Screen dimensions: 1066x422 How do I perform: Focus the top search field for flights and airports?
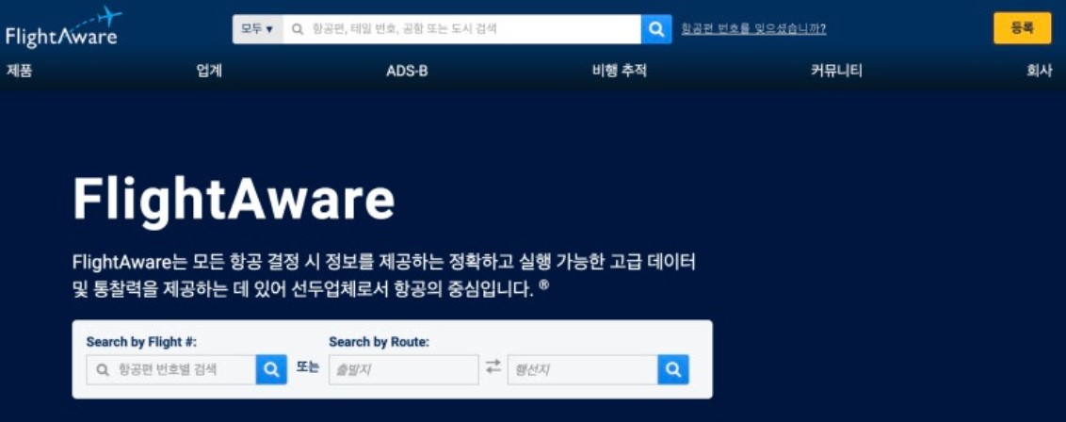coord(462,29)
